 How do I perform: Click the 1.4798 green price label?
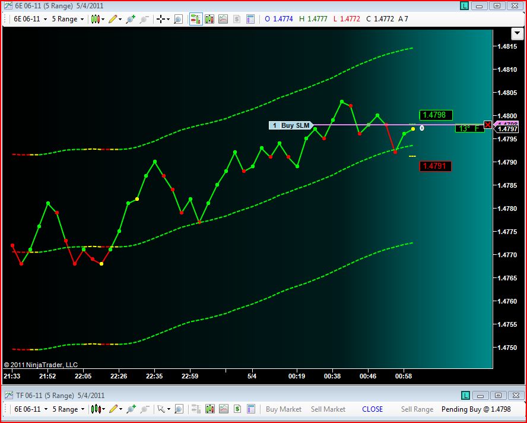click(436, 115)
